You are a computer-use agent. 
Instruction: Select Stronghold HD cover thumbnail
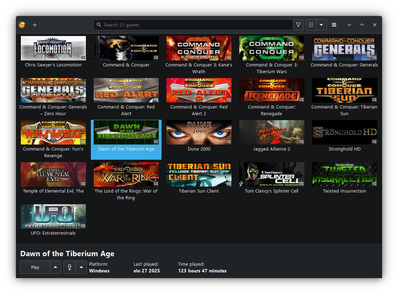pyautogui.click(x=344, y=133)
